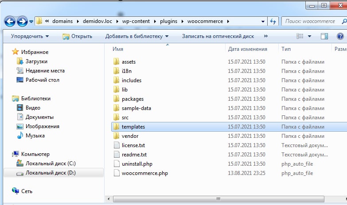Open the view options dropdown arrow
Image resolution: width=347 pixels, height=205 pixels.
point(309,36)
